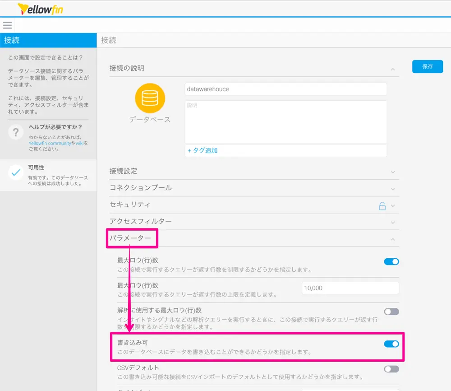Collapse the 接続の説明 section

393,69
